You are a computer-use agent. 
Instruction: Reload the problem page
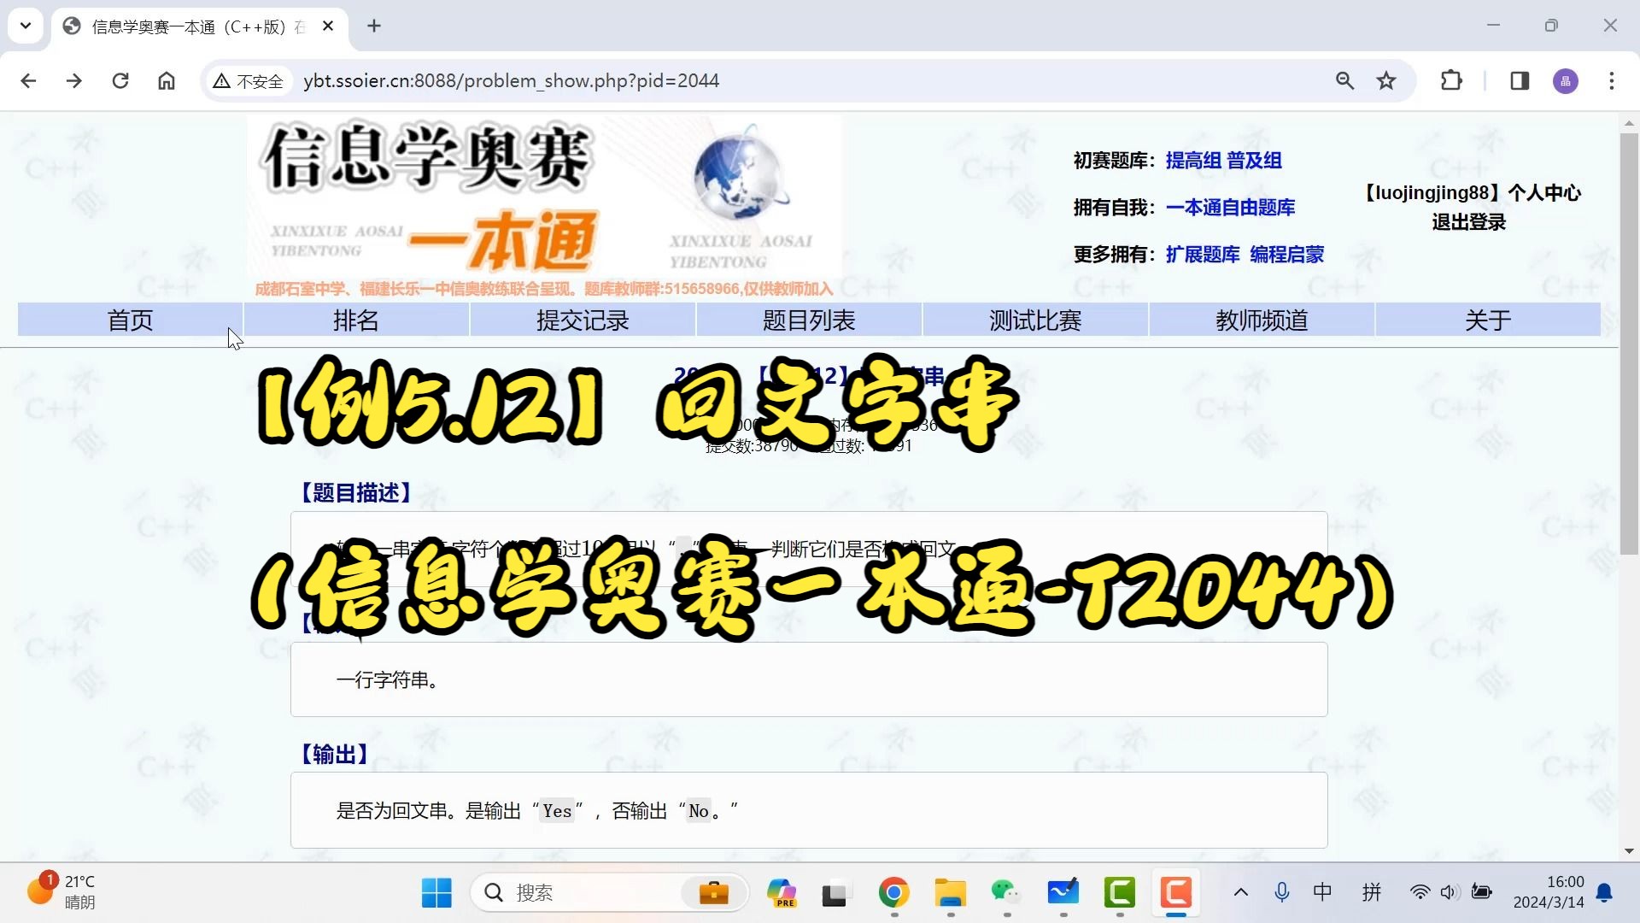120,80
